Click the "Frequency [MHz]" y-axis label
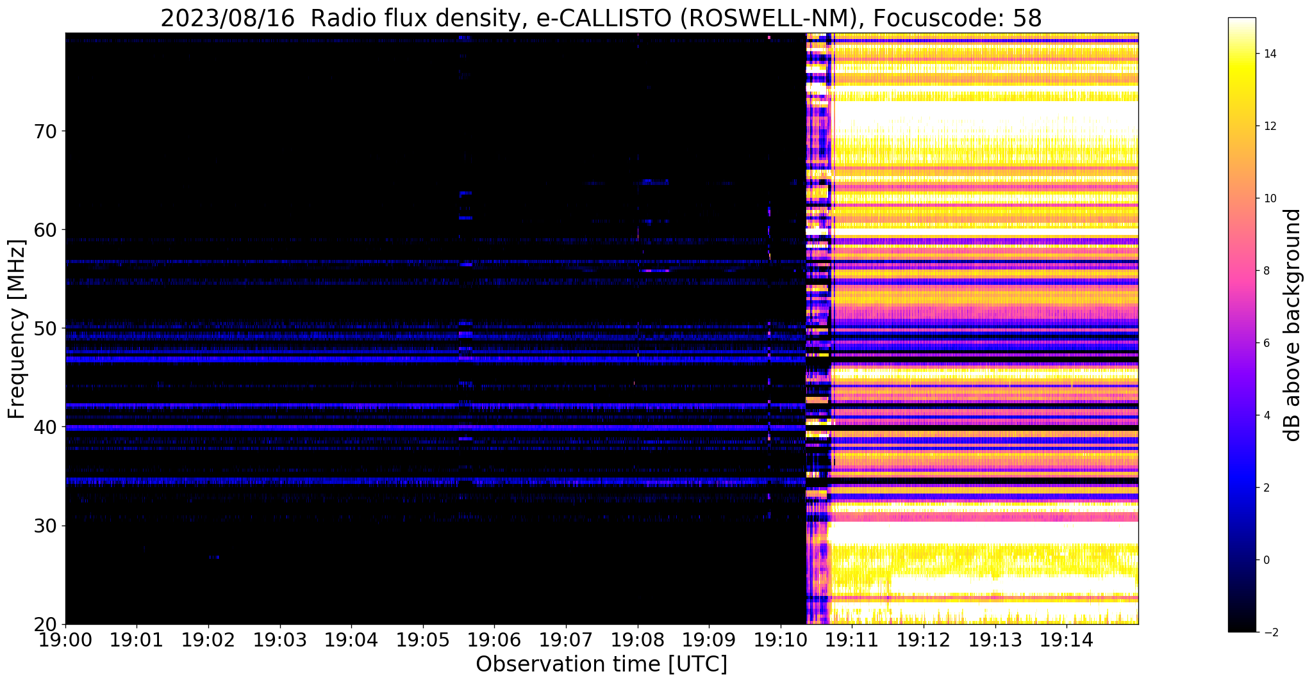The height and width of the screenshot is (683, 1312). click(x=17, y=329)
